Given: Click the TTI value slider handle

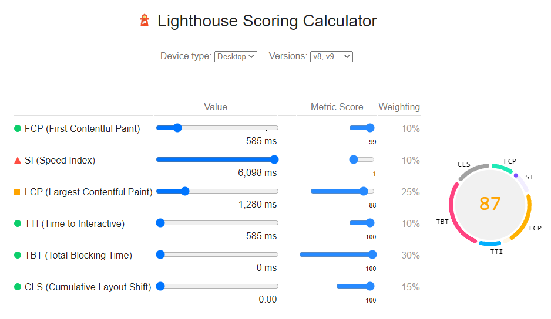Looking at the screenshot, I should (x=160, y=223).
